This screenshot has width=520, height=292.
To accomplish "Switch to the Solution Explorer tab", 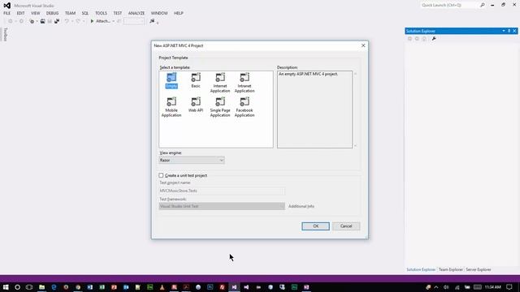I will click(x=421, y=269).
